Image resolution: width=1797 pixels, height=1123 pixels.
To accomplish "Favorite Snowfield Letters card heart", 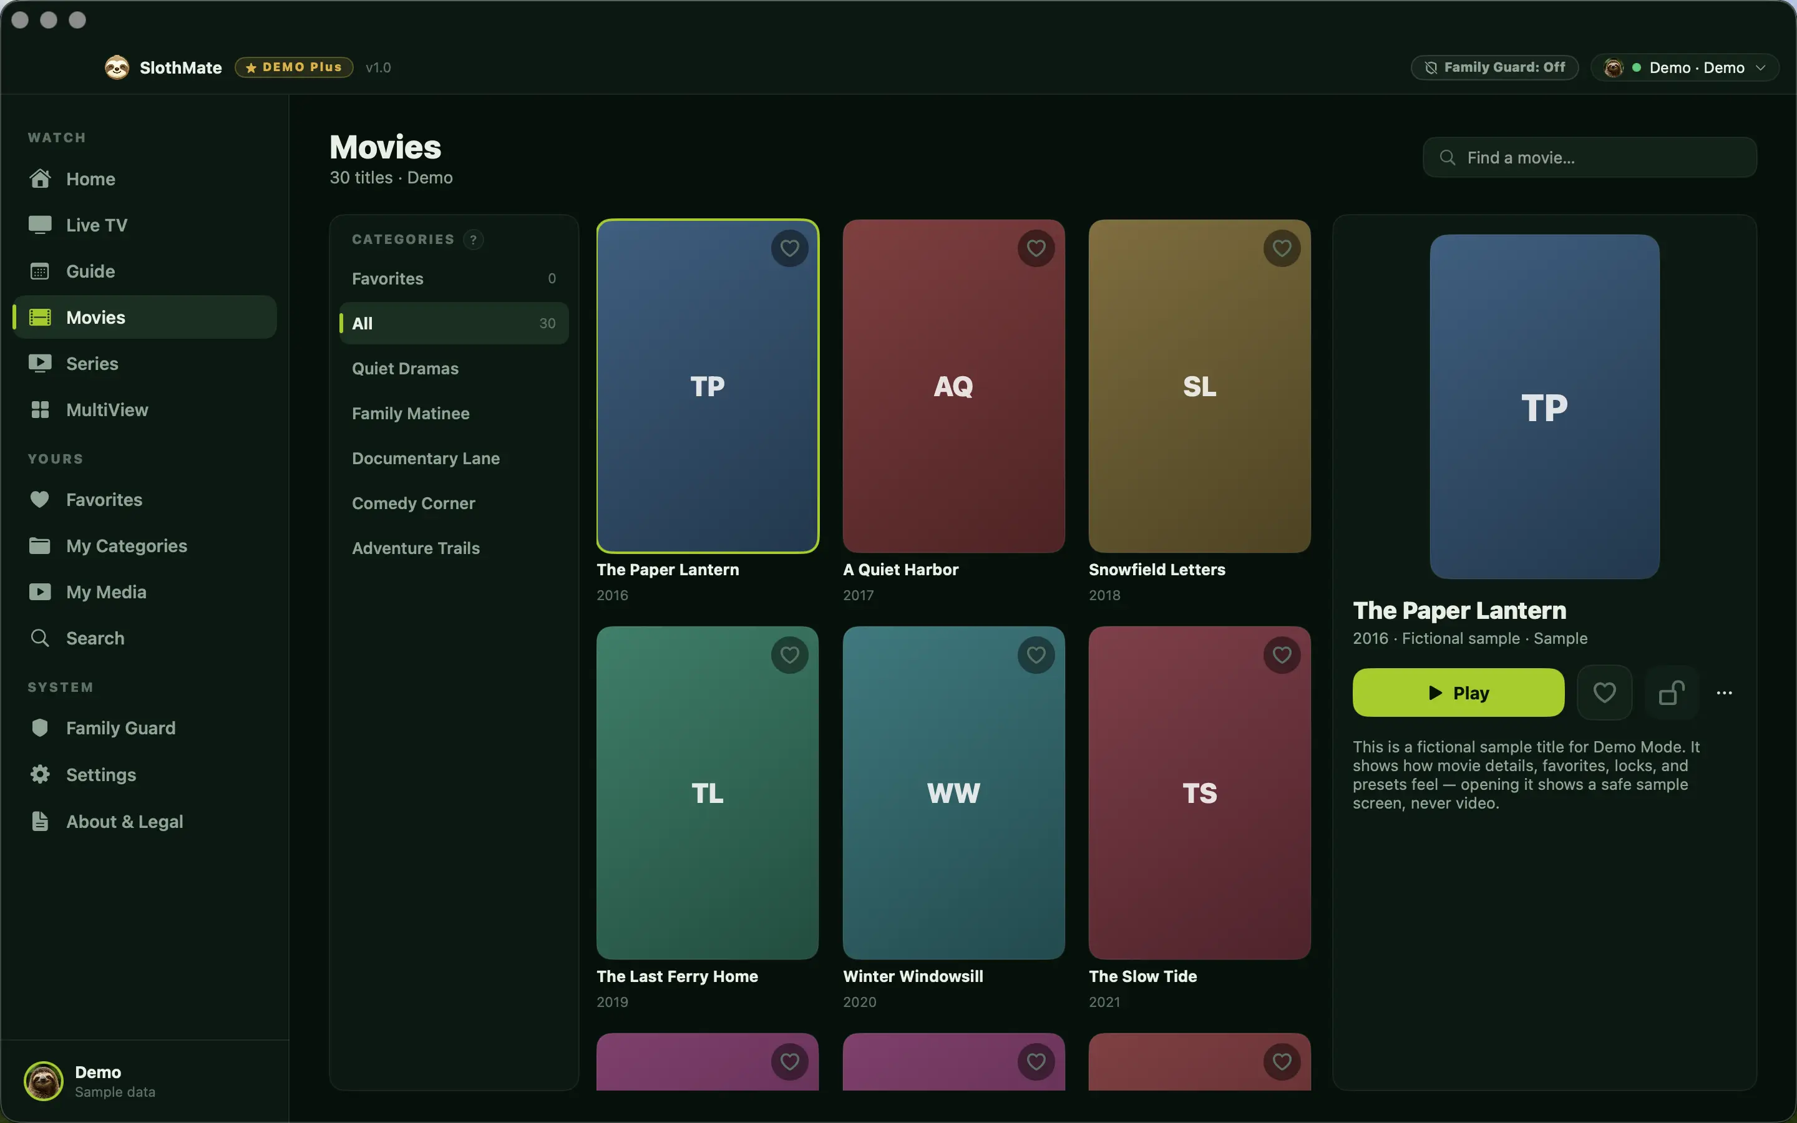I will [x=1282, y=248].
